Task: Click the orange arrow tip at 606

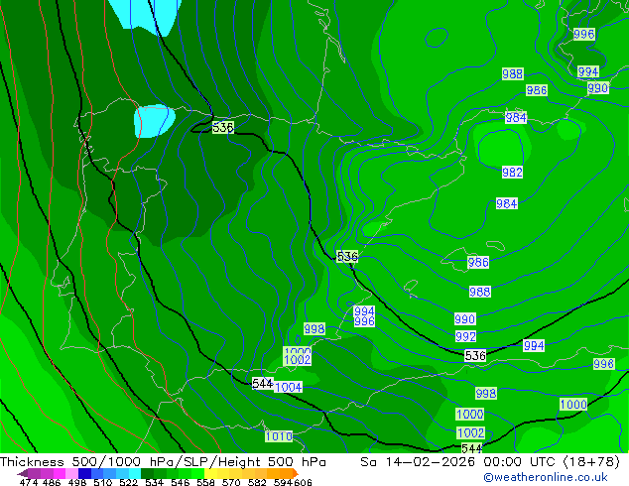Action: pos(296,473)
